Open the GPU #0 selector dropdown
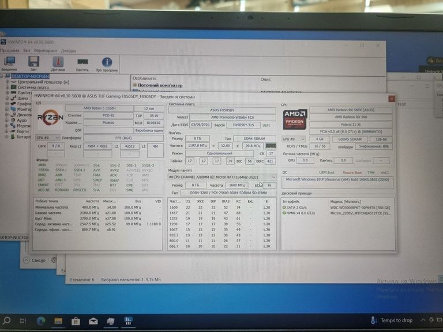 click(294, 139)
